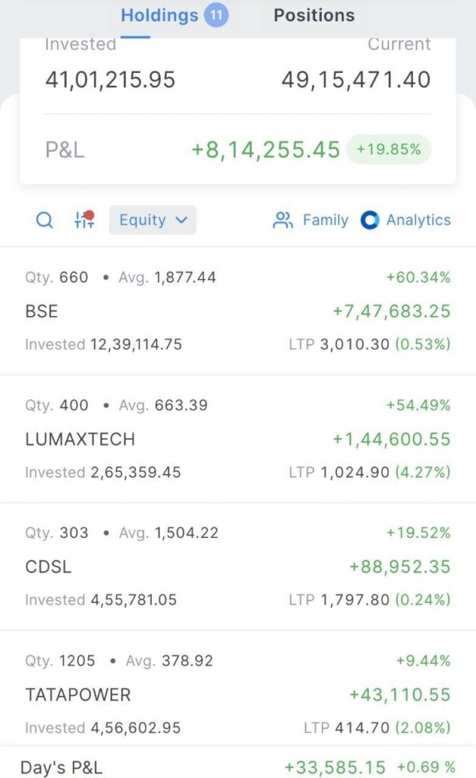This screenshot has height=778, width=476.
Task: Tap the holdings count badge 11
Action: pyautogui.click(x=216, y=15)
